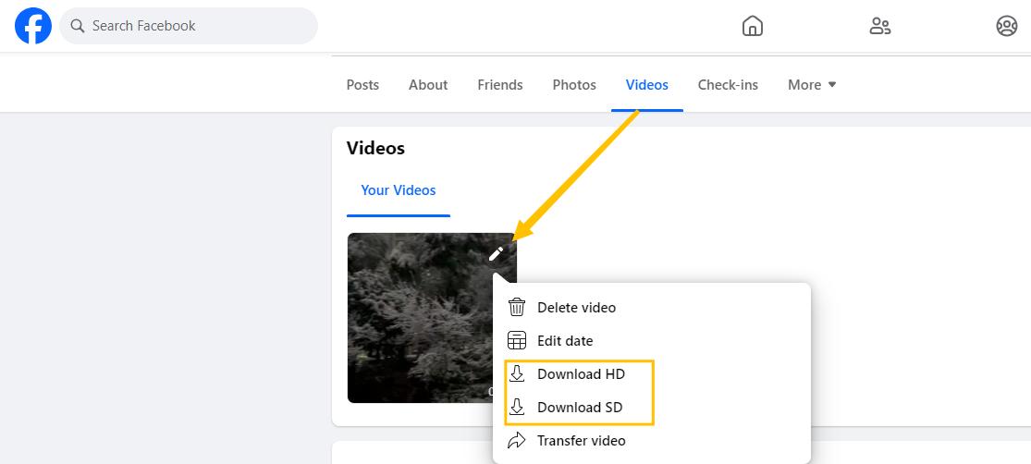The height and width of the screenshot is (464, 1031).
Task: Click the share arrow icon for Transfer video
Action: pos(517,441)
